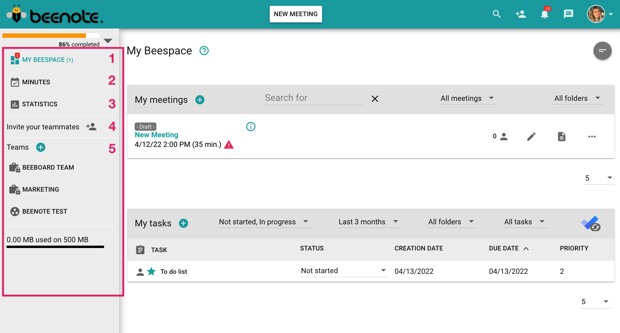This screenshot has height=333, width=620.
Task: Click the NEW MEETING button
Action: (296, 14)
